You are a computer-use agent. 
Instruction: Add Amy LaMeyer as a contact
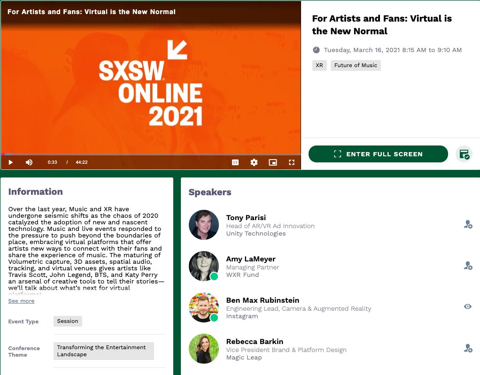pyautogui.click(x=468, y=266)
